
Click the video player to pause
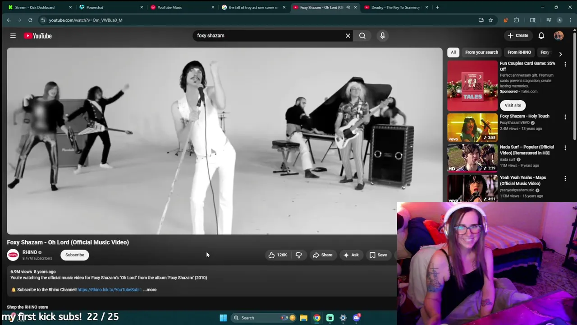pos(224,141)
